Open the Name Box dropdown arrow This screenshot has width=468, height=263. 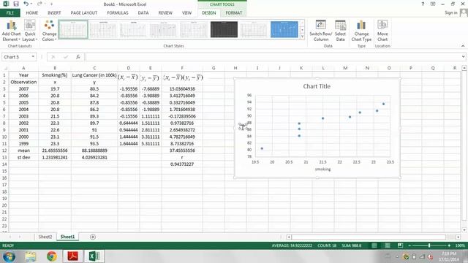(33, 57)
